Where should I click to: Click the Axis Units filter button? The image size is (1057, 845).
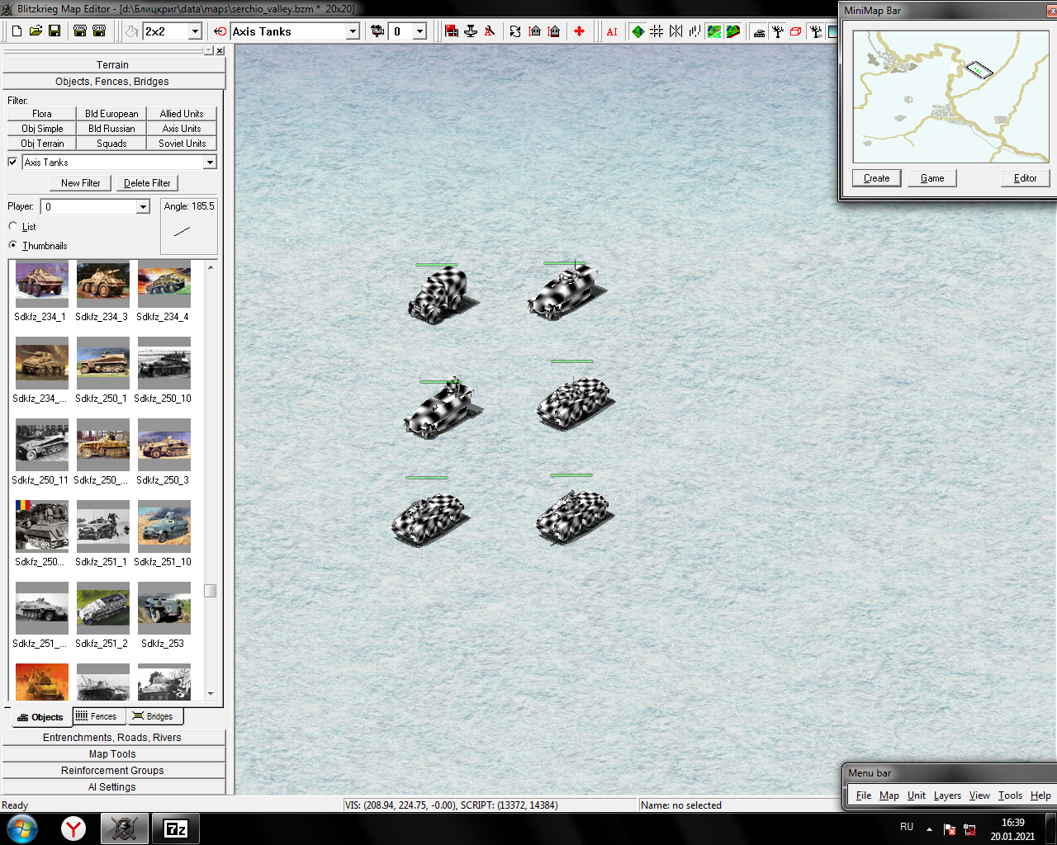pos(182,129)
